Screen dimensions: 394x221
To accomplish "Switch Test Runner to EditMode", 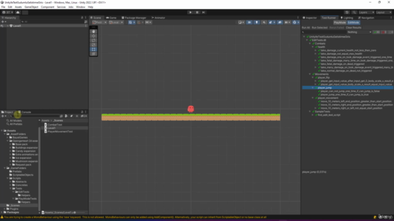I will (x=353, y=22).
